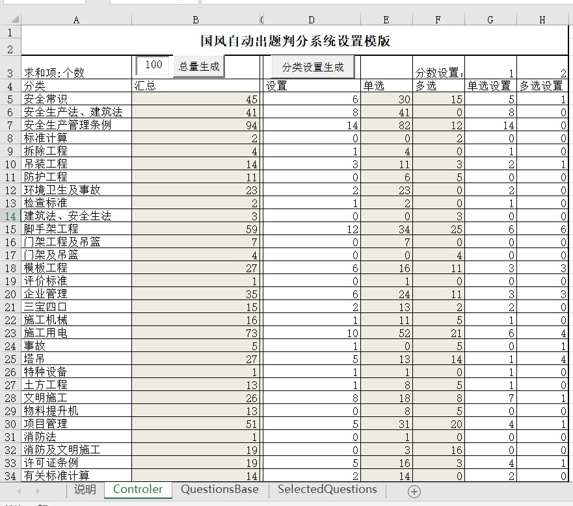573x506 pixels.
Task: Select cell 许可证条例
Action: [x=76, y=462]
